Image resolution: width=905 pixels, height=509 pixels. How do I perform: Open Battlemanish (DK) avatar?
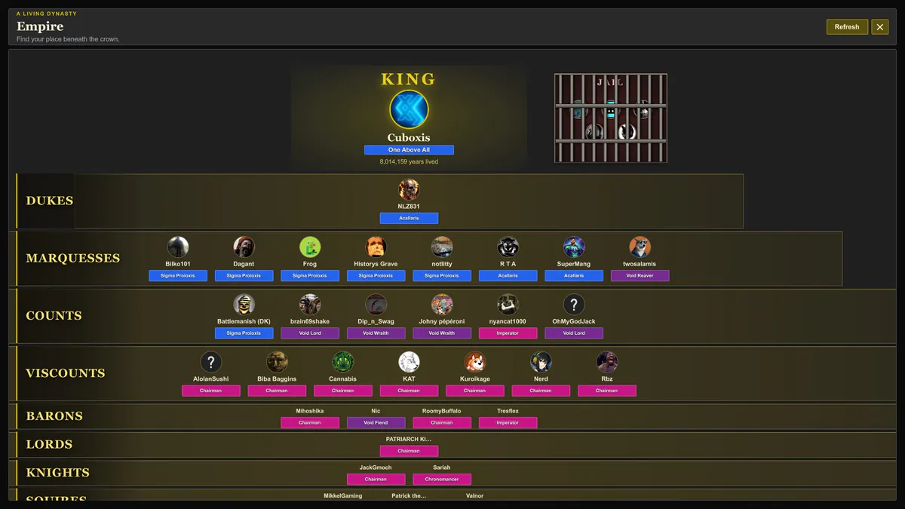pyautogui.click(x=244, y=304)
